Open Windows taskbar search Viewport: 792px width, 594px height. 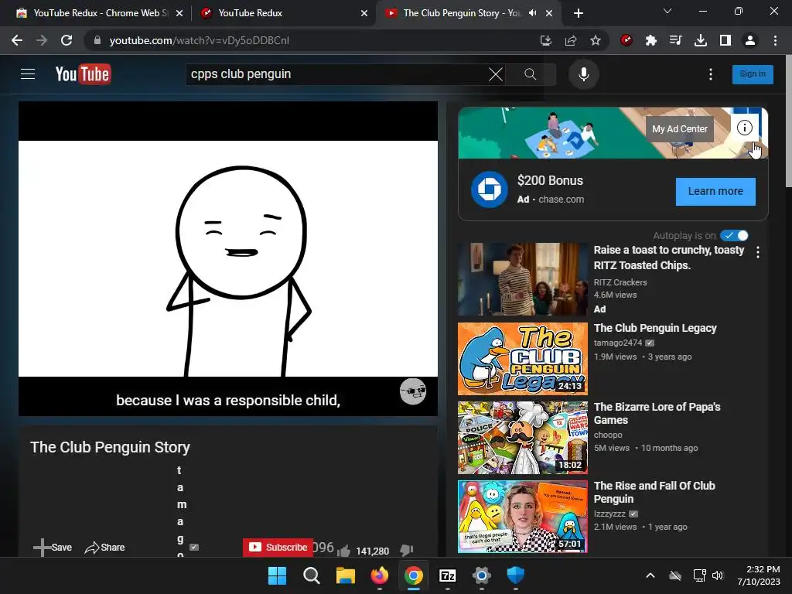pyautogui.click(x=311, y=575)
